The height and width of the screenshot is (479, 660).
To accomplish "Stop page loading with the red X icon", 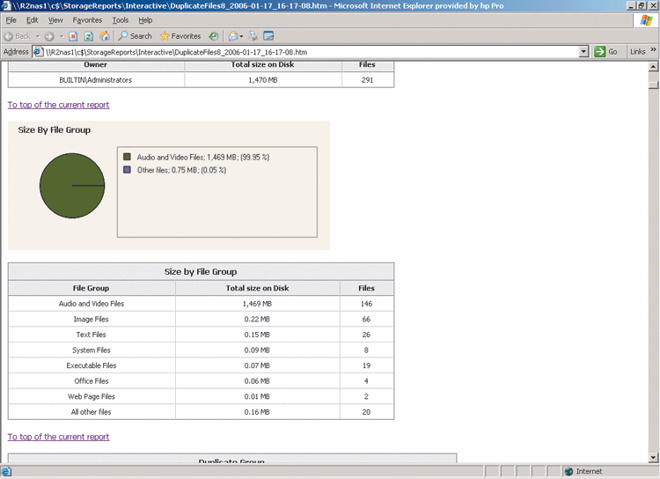I will (x=73, y=36).
